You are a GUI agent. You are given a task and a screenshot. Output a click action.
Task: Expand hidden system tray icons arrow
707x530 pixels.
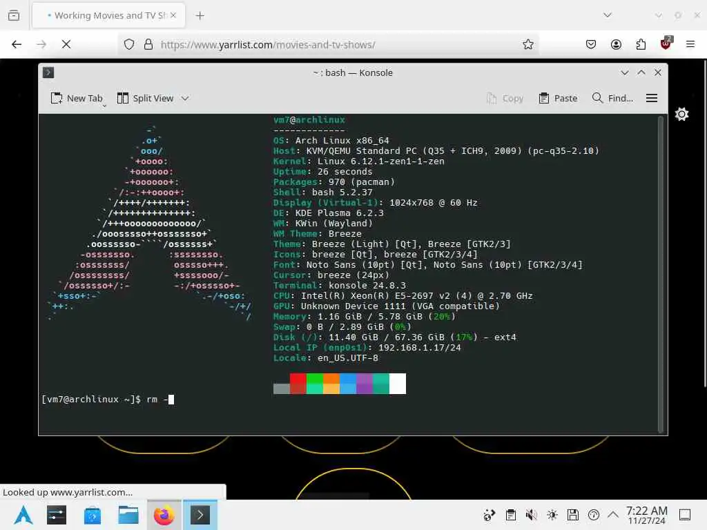pos(613,514)
